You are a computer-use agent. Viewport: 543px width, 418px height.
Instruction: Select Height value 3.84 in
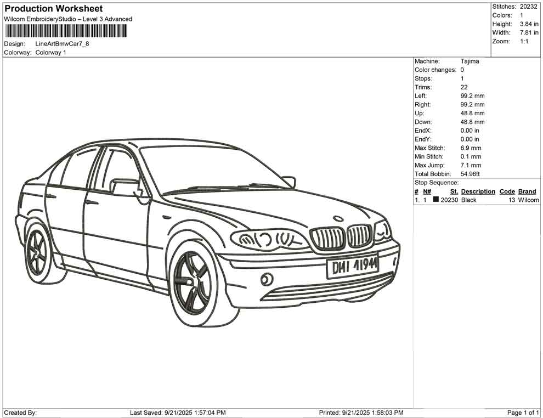click(529, 24)
